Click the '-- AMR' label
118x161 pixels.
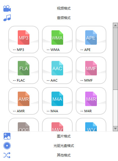tap(19, 111)
